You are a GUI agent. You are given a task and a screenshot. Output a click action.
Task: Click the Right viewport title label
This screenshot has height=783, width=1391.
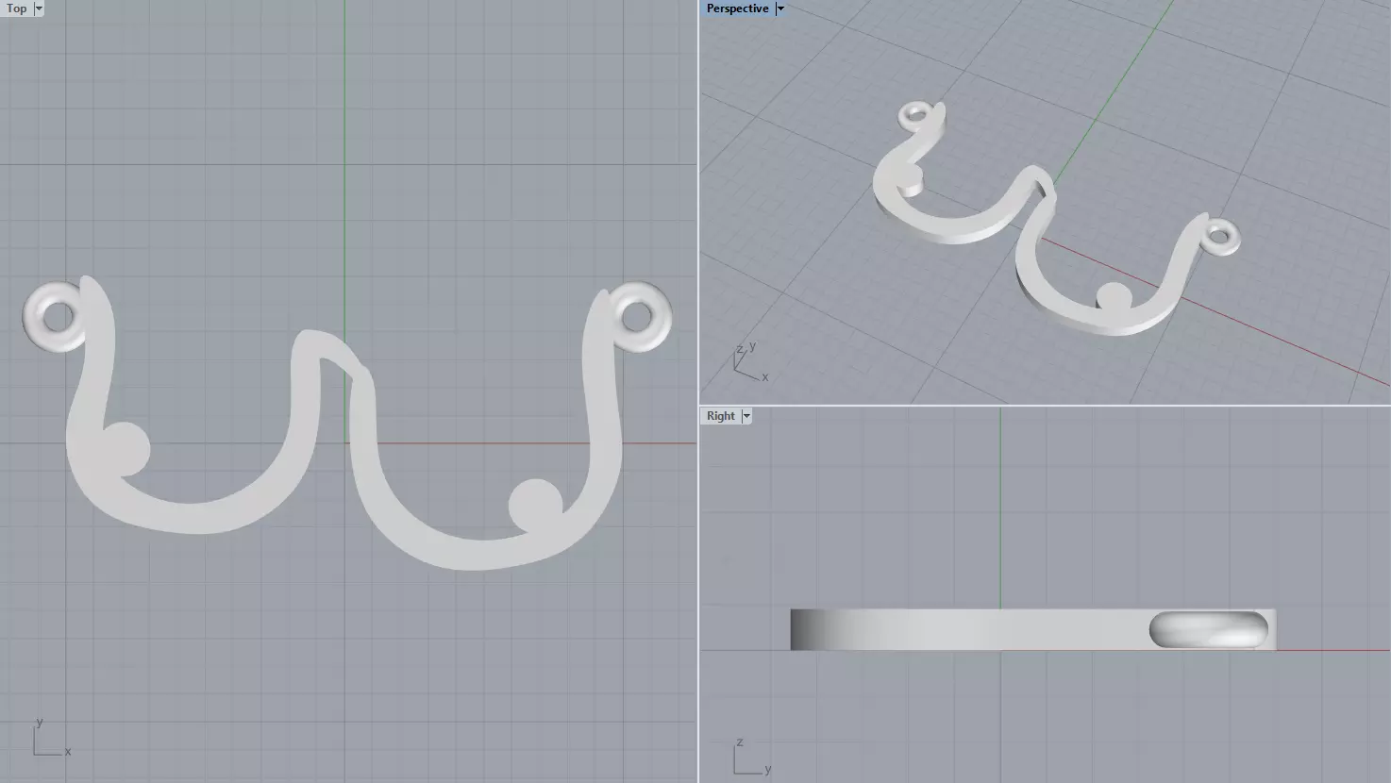(720, 416)
